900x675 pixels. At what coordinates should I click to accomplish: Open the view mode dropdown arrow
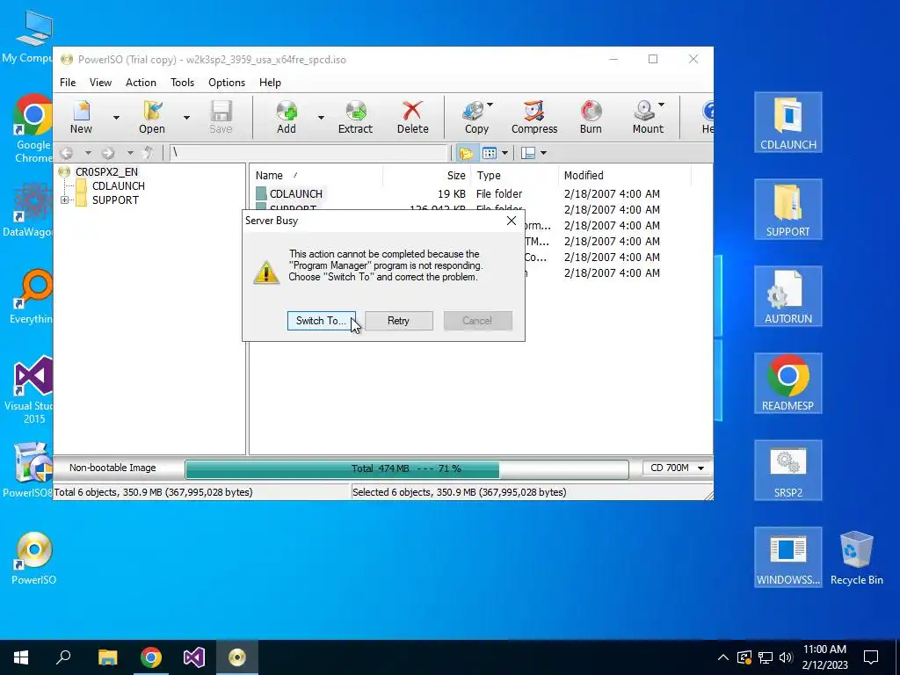click(x=504, y=153)
